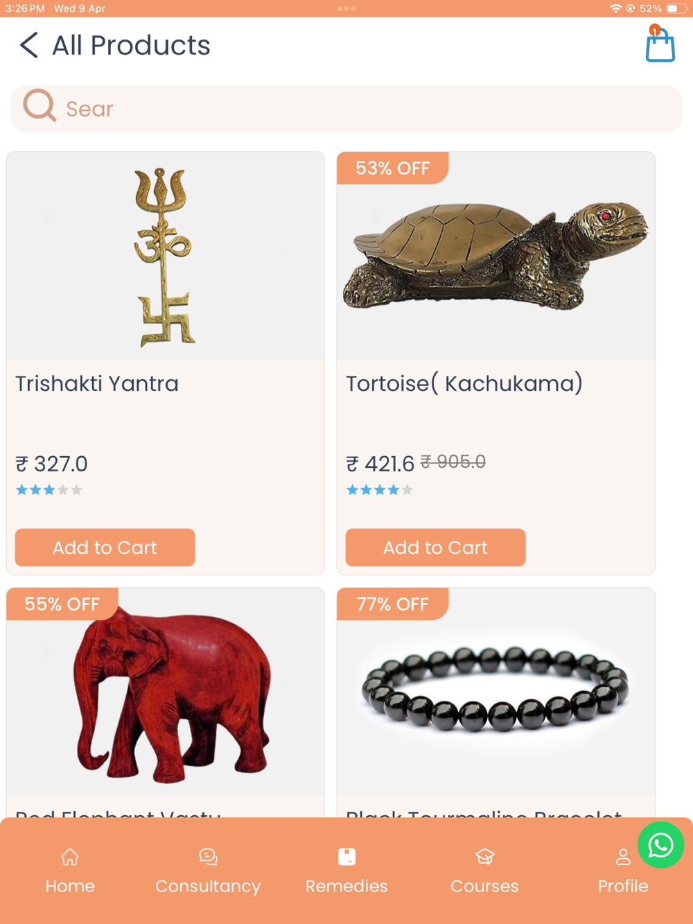Tap the Home icon in bottom bar

click(70, 857)
